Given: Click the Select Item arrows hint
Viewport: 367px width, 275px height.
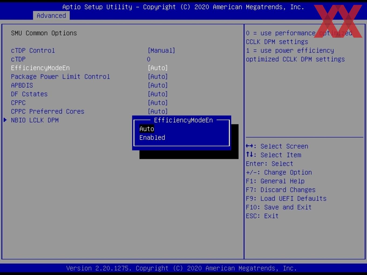Looking at the screenshot, I should coord(273,155).
